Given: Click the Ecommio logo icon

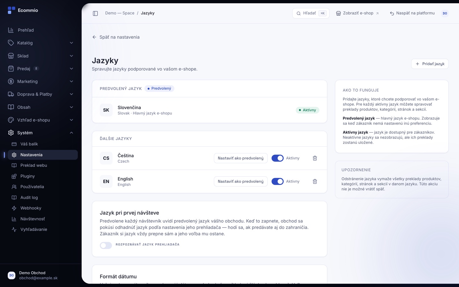Looking at the screenshot, I should coord(11,11).
